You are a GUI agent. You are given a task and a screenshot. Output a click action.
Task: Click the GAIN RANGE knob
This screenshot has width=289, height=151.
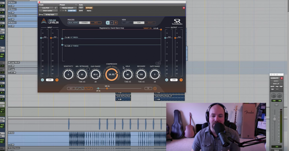[x=95, y=74]
